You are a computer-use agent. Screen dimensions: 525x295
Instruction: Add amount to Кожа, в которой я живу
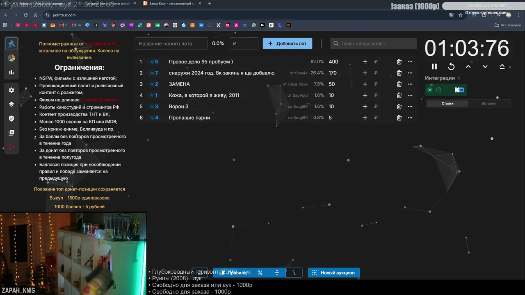[365, 95]
